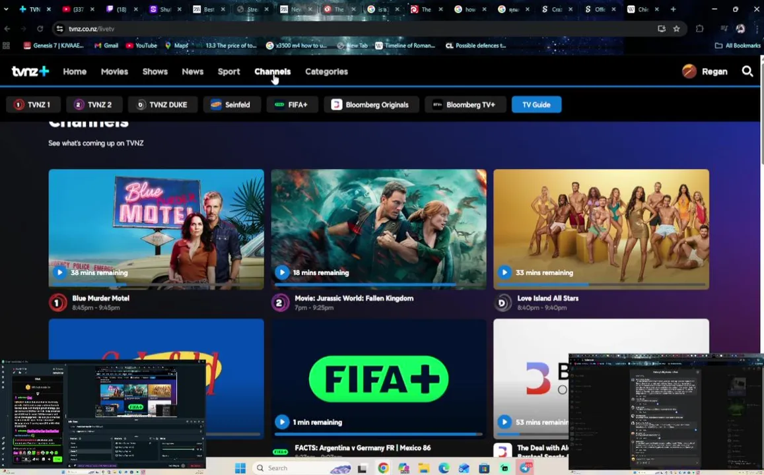
Task: Open the Shows section
Action: point(155,71)
